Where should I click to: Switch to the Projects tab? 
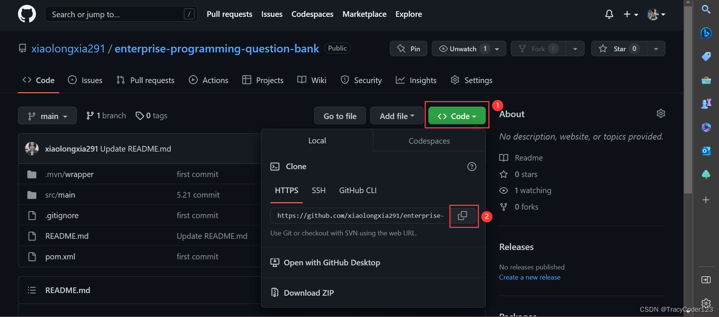click(x=263, y=80)
